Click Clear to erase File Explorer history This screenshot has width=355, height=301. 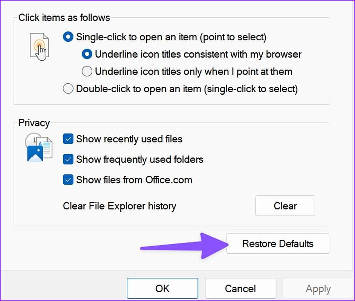pos(285,206)
